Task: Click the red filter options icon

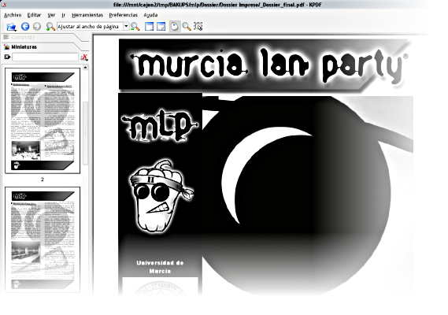Action: 84,57
